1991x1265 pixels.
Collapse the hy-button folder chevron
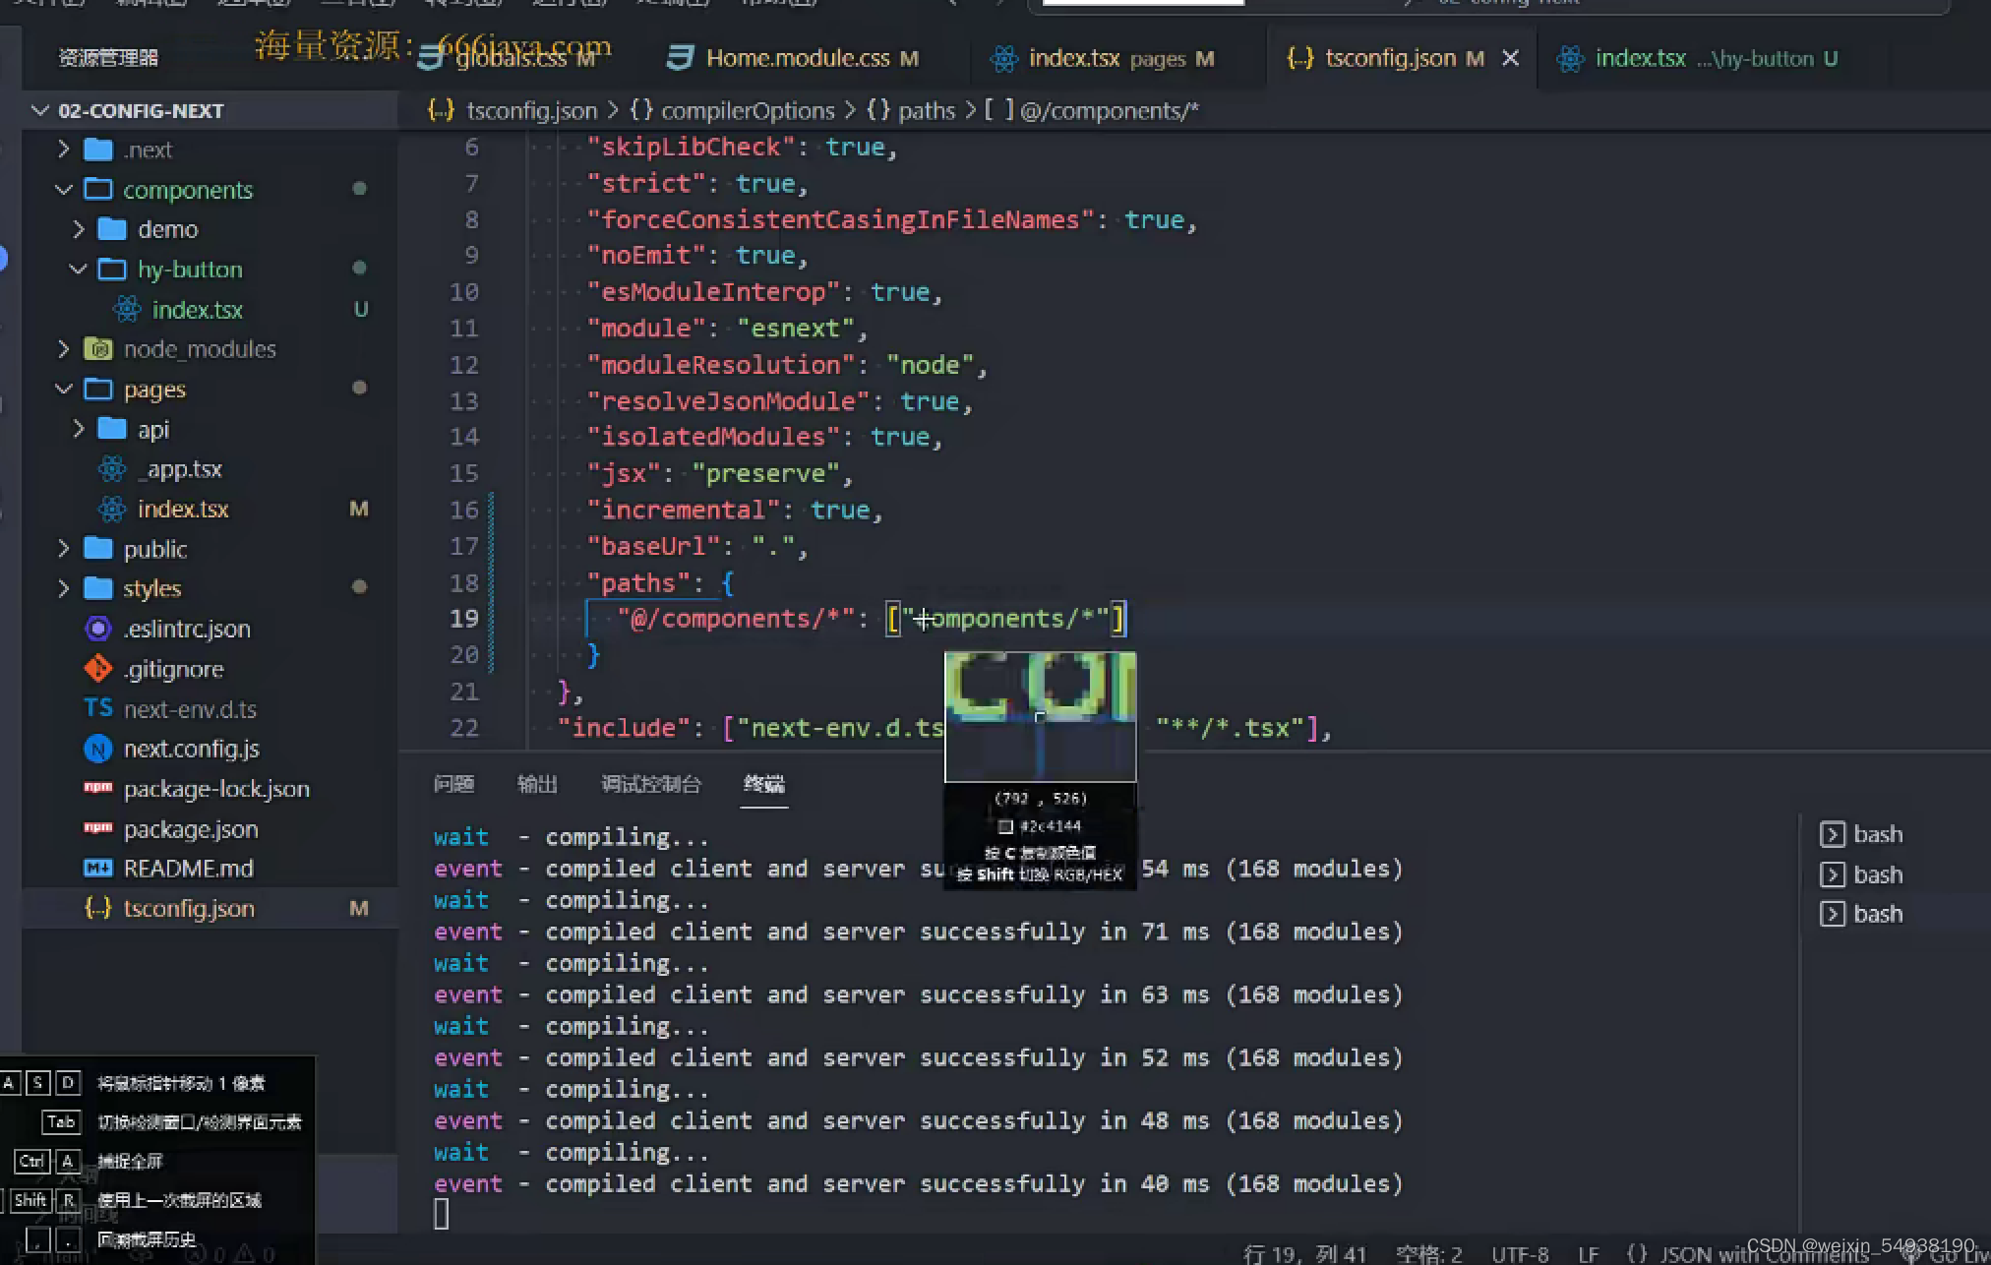click(x=79, y=270)
